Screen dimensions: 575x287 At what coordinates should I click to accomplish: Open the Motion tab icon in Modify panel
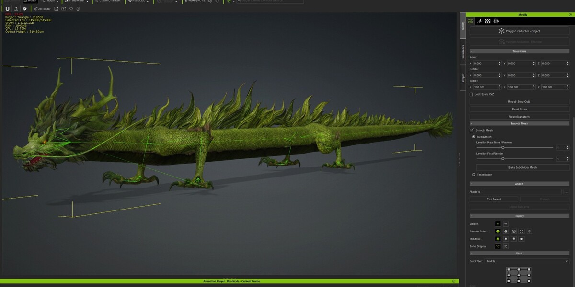coord(479,21)
